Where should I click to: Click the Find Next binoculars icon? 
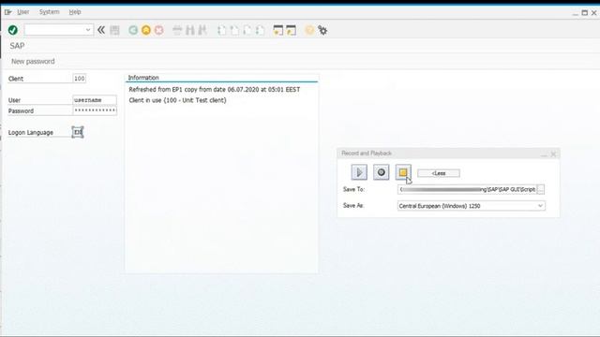[x=202, y=30]
